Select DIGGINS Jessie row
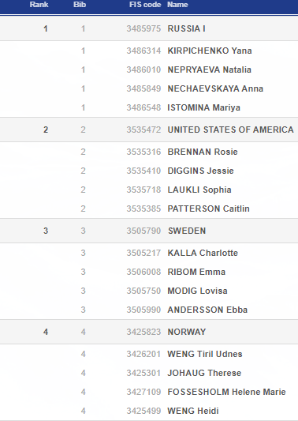 pos(149,171)
